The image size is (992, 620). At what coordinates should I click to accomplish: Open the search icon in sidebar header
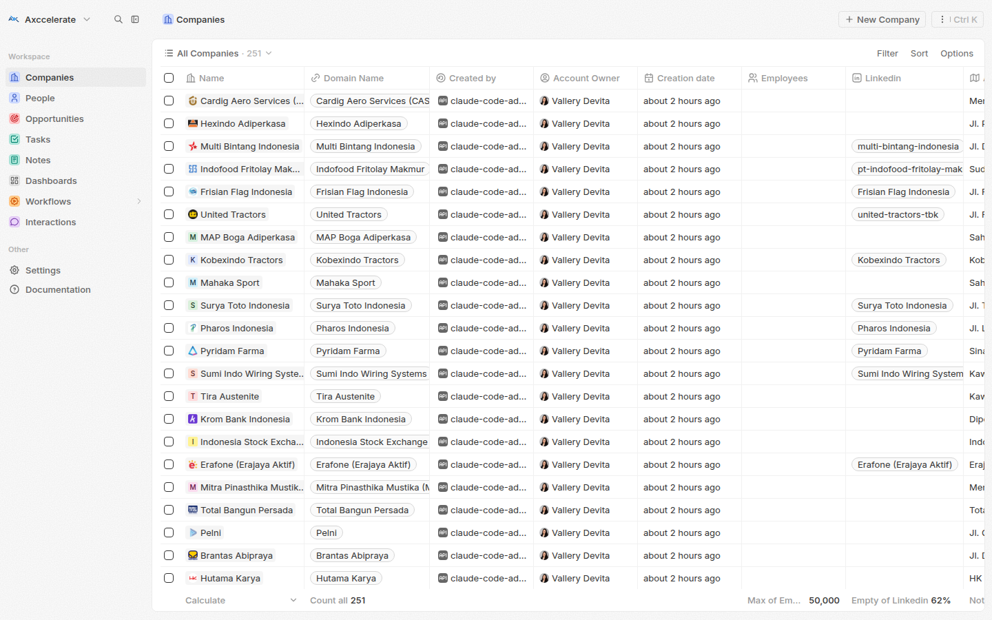click(x=118, y=19)
